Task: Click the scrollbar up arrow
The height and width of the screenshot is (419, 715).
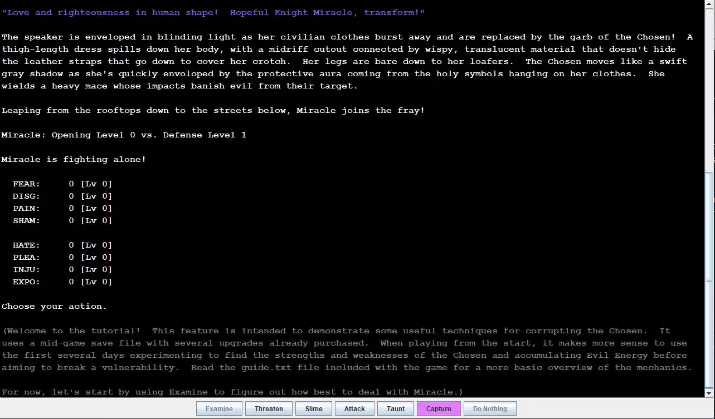Action: pyautogui.click(x=709, y=4)
